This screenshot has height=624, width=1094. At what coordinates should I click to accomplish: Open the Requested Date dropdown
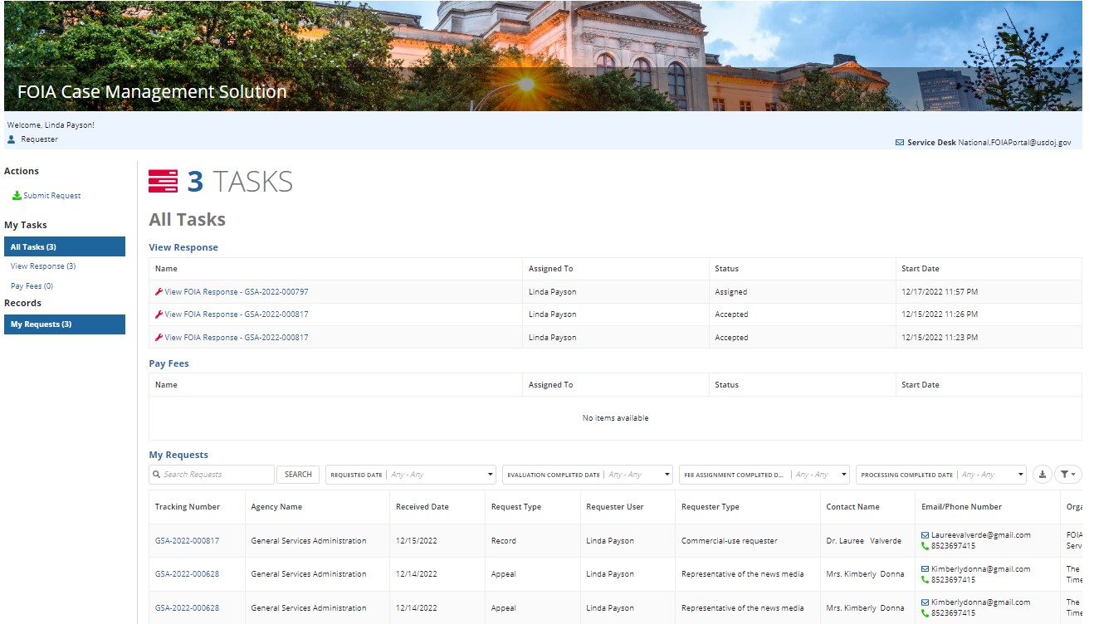point(489,474)
